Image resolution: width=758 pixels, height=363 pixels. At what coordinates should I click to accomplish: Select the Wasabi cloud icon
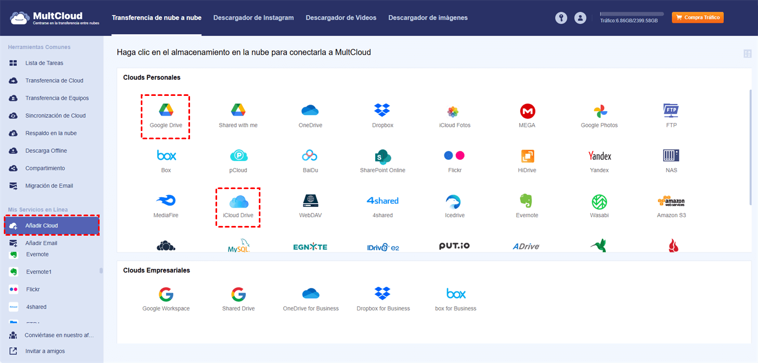tap(599, 202)
